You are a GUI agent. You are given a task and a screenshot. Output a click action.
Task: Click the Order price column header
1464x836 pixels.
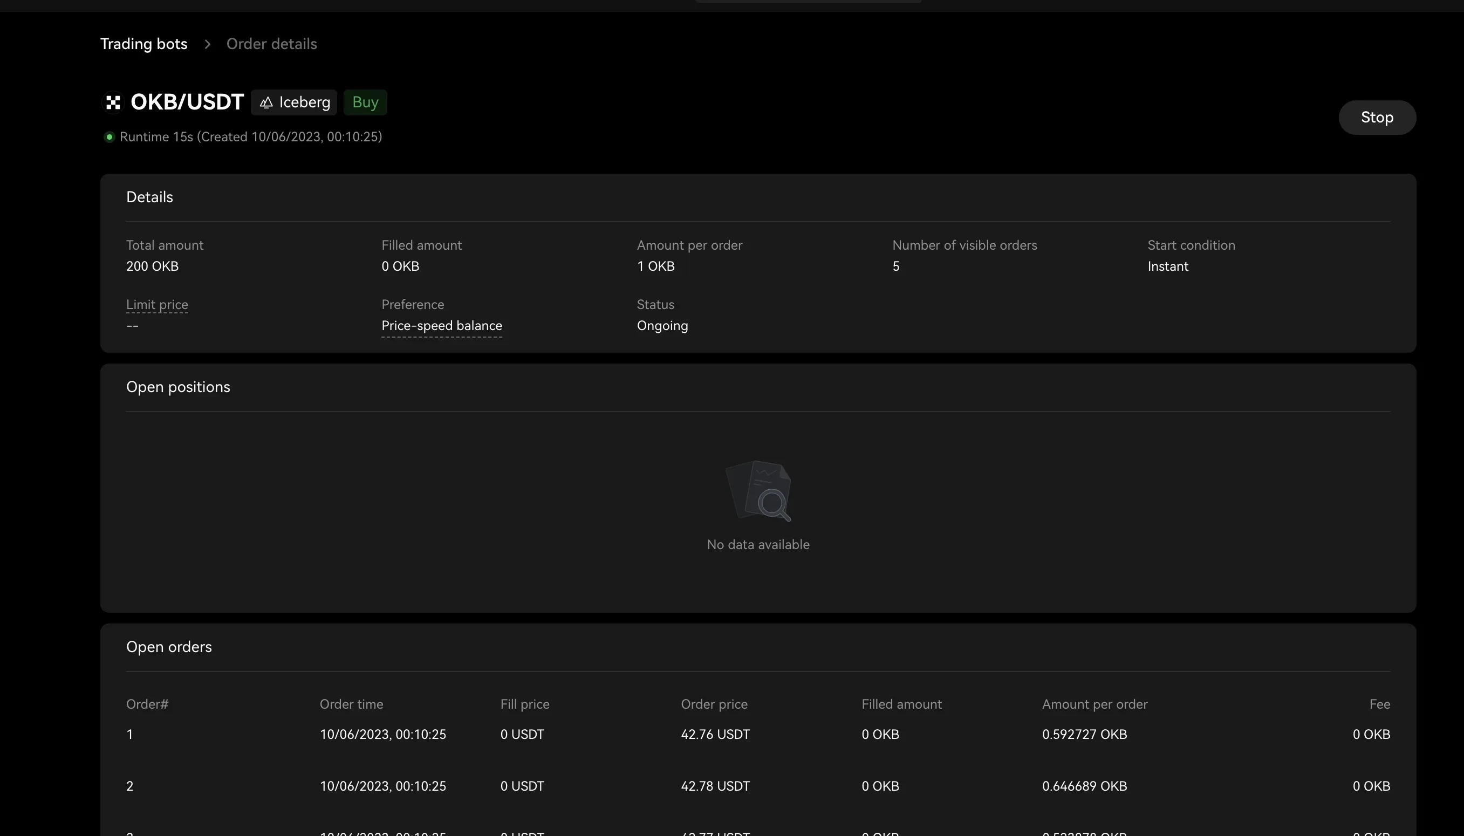[714, 704]
